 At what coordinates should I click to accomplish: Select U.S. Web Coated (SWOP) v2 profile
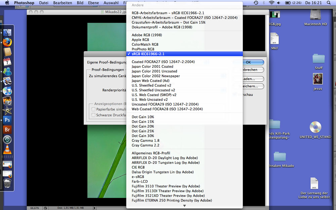coord(154,95)
